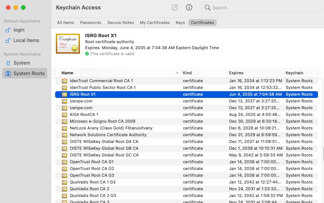Select Local Items keychain

click(26, 41)
